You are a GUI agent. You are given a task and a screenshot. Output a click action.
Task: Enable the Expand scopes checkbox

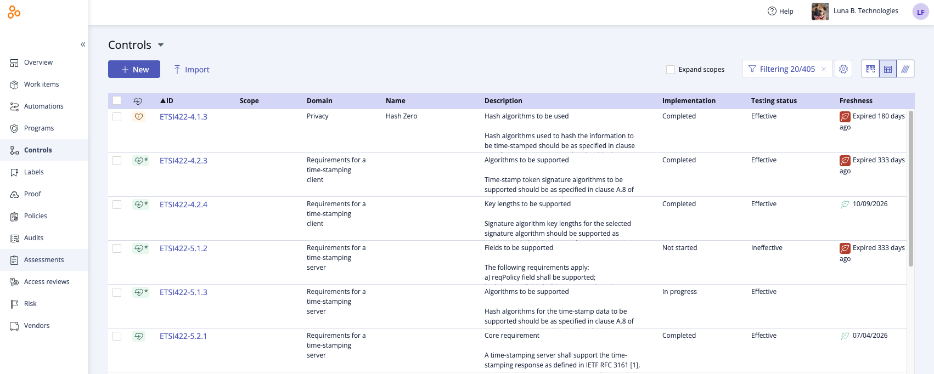(x=670, y=69)
